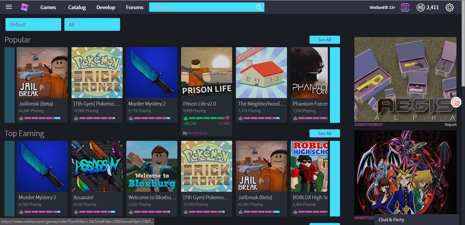The image size is (465, 225).
Task: Open Popular Murder Mystery 2 thumbnail
Action: point(152,73)
